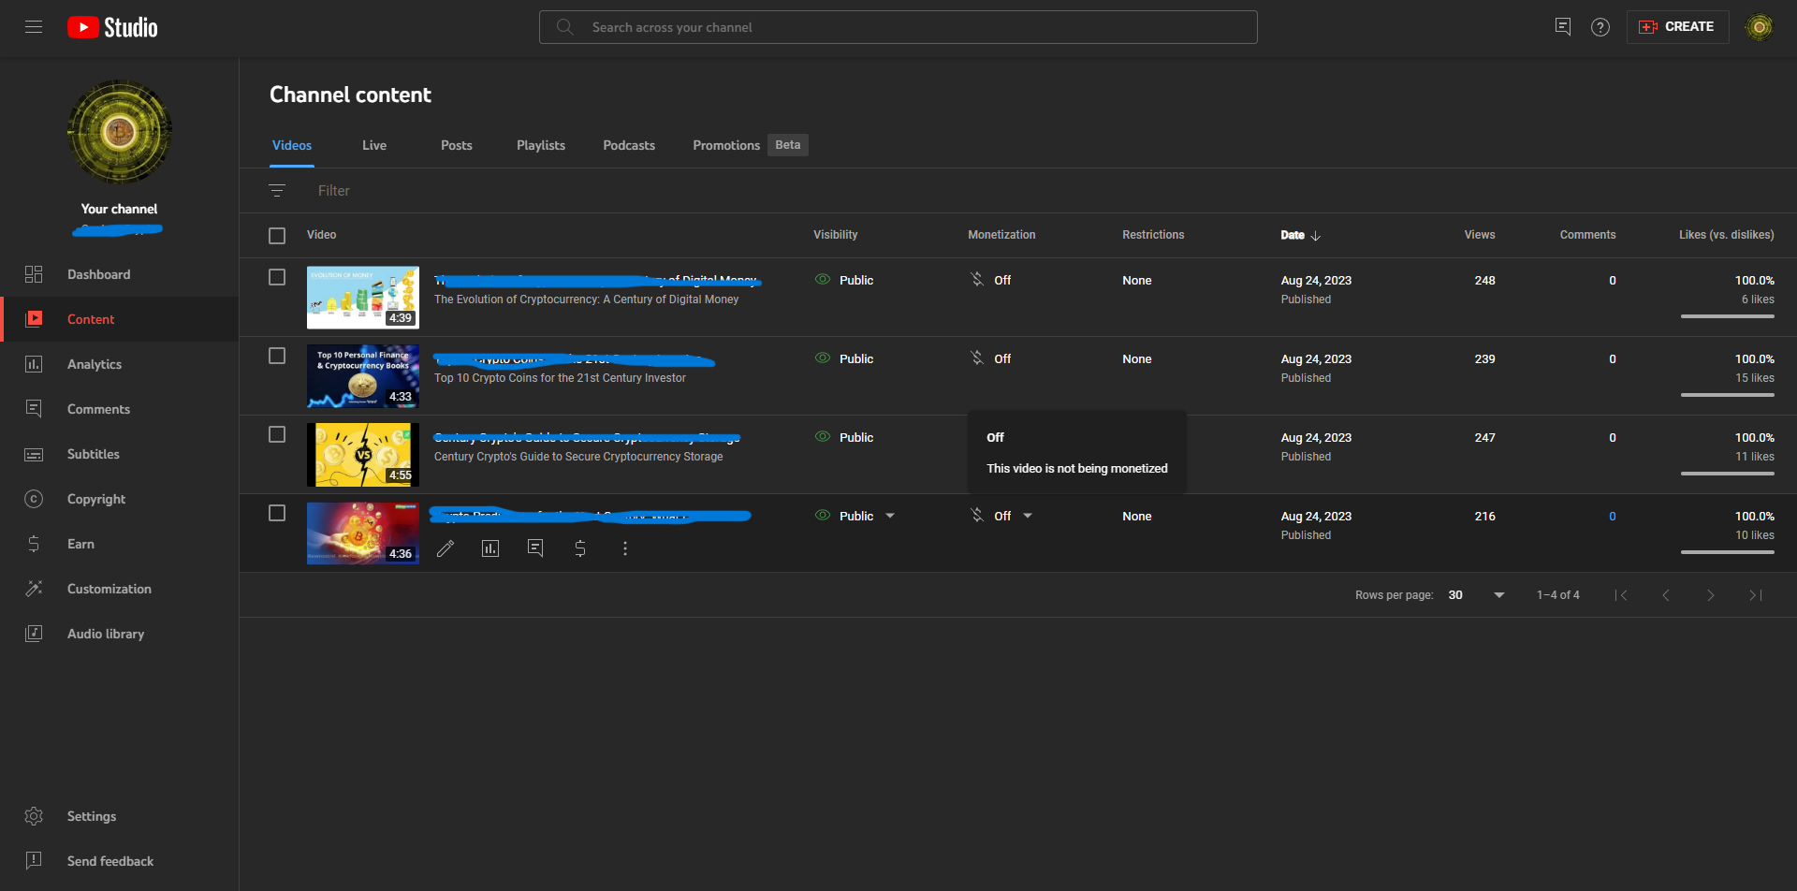Sort by the Date column header
Screen dimensions: 1797x891
pos(1293,235)
